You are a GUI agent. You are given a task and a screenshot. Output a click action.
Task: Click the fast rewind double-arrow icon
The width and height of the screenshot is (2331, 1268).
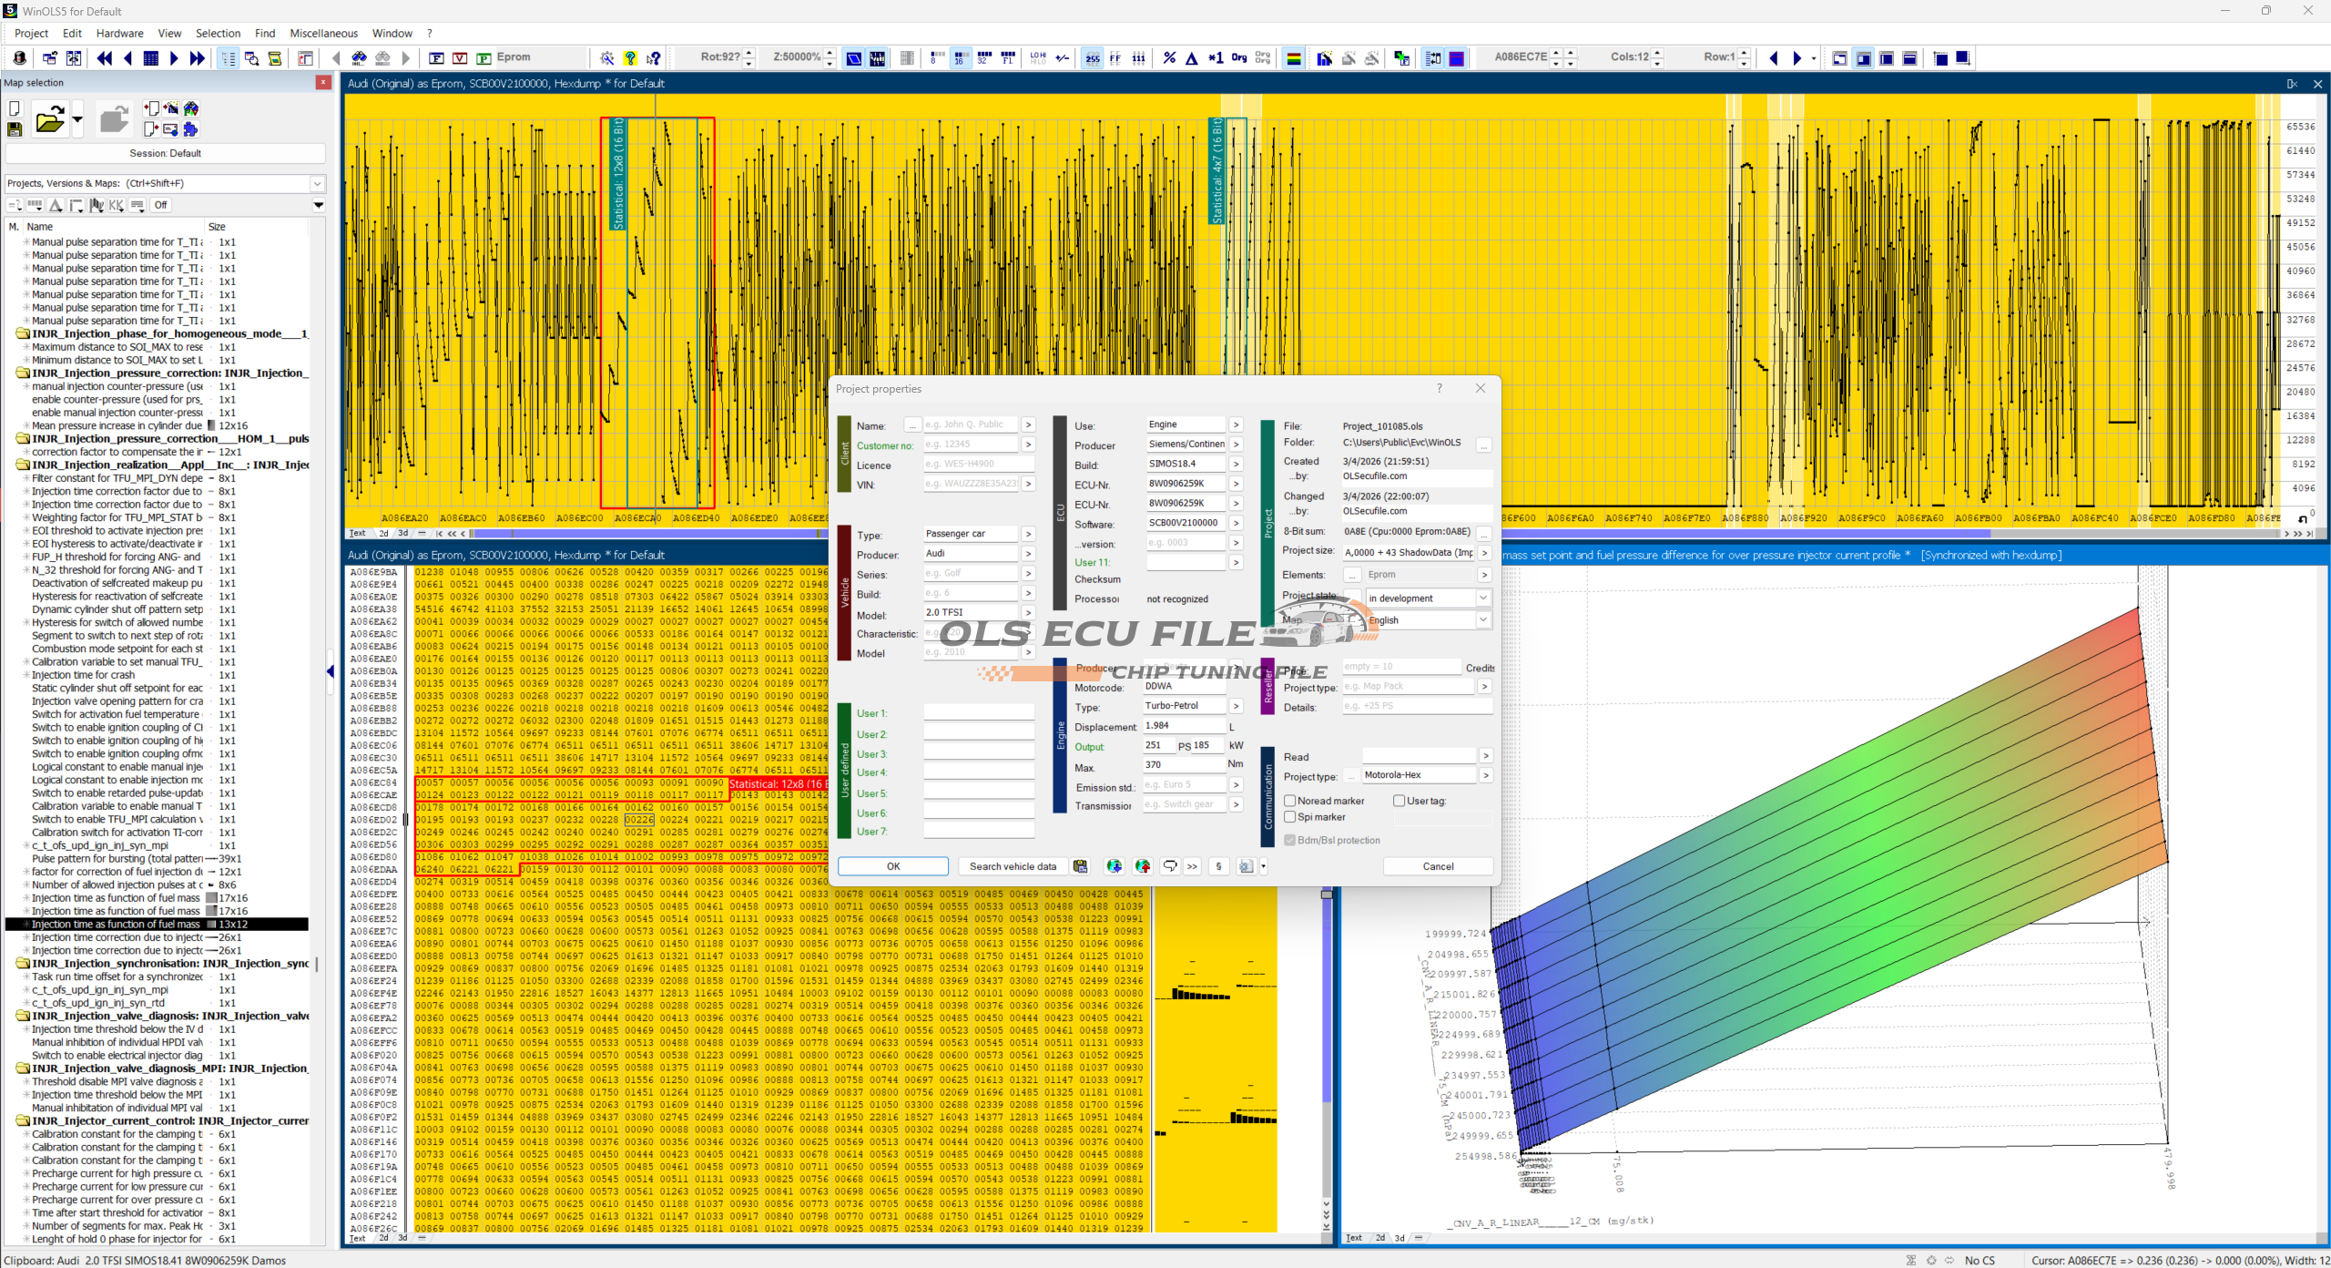tap(105, 58)
